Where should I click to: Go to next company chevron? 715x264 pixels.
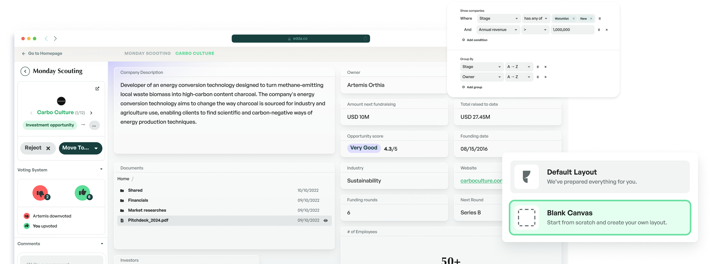(91, 113)
